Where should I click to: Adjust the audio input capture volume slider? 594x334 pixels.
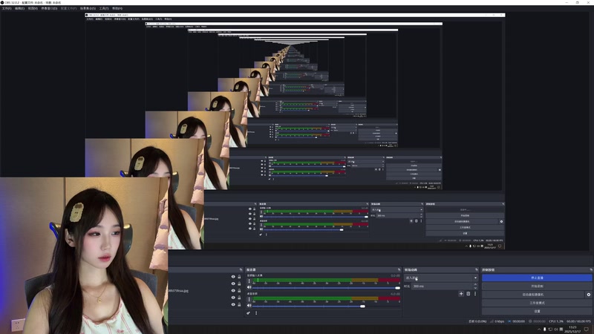pyautogui.click(x=326, y=288)
